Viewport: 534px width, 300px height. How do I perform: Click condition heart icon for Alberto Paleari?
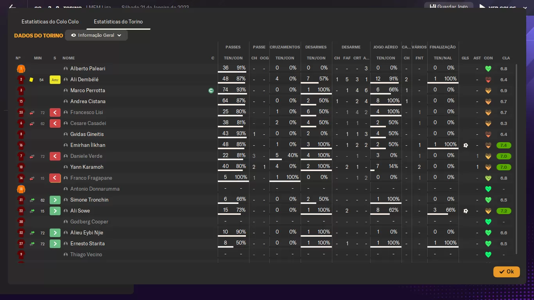[488, 69]
